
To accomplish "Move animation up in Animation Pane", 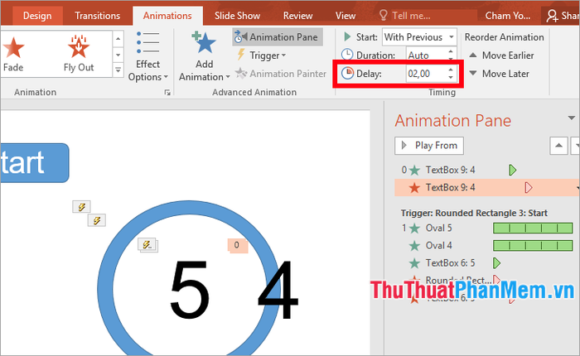I will pos(558,145).
